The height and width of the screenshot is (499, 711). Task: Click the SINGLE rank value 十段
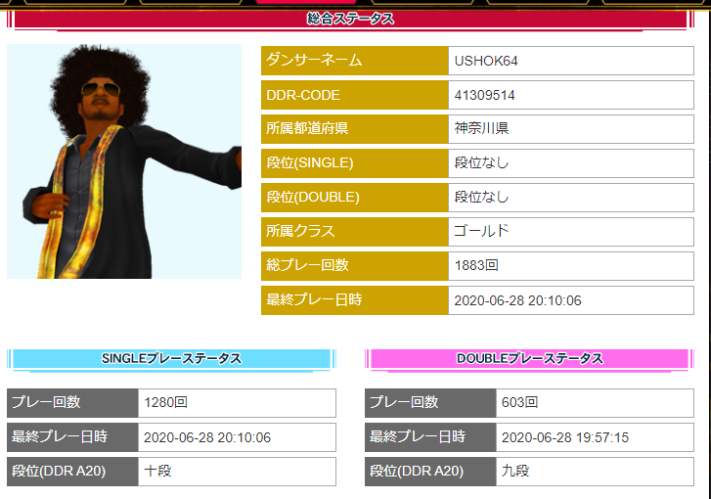coord(157,471)
